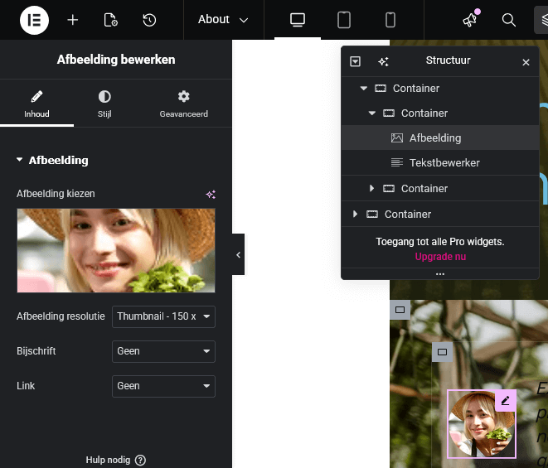This screenshot has width=548, height=468.
Task: Select Tekstbewerker in the structure tree
Action: (444, 163)
